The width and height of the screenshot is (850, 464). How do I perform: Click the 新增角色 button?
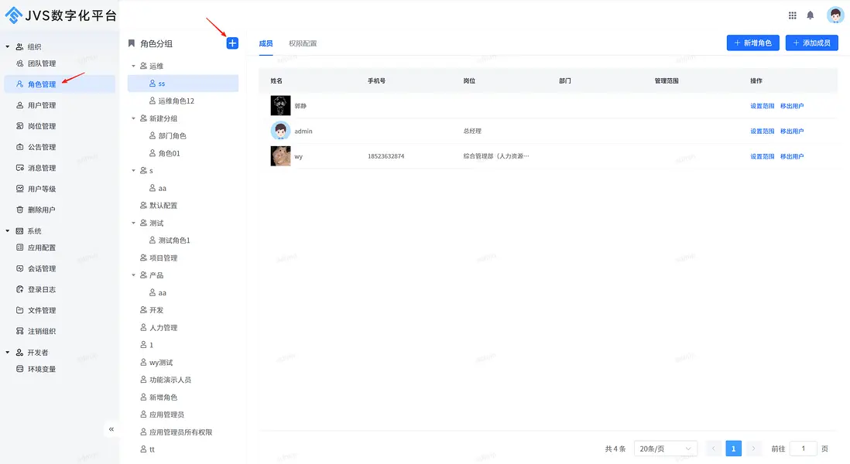tap(752, 43)
